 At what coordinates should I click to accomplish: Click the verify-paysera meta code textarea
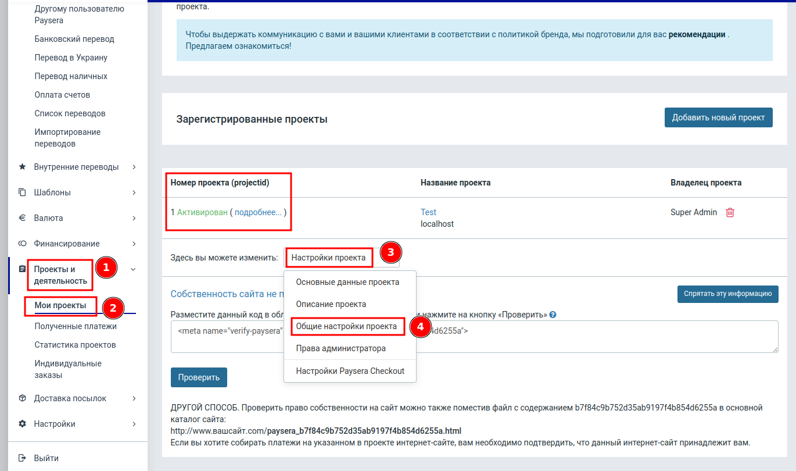click(x=474, y=336)
